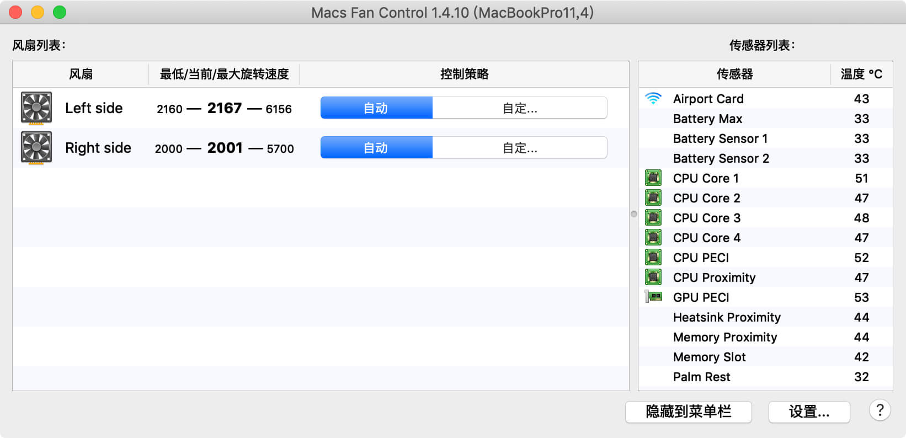Screen dimensions: 906x438
Task: Click the Right side fan icon
Action: point(36,148)
